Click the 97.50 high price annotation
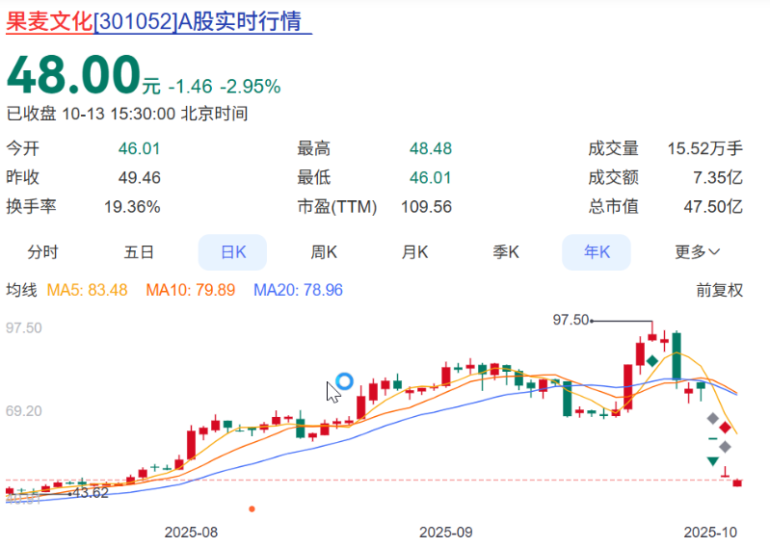Viewport: 770px width, 547px height. [571, 320]
